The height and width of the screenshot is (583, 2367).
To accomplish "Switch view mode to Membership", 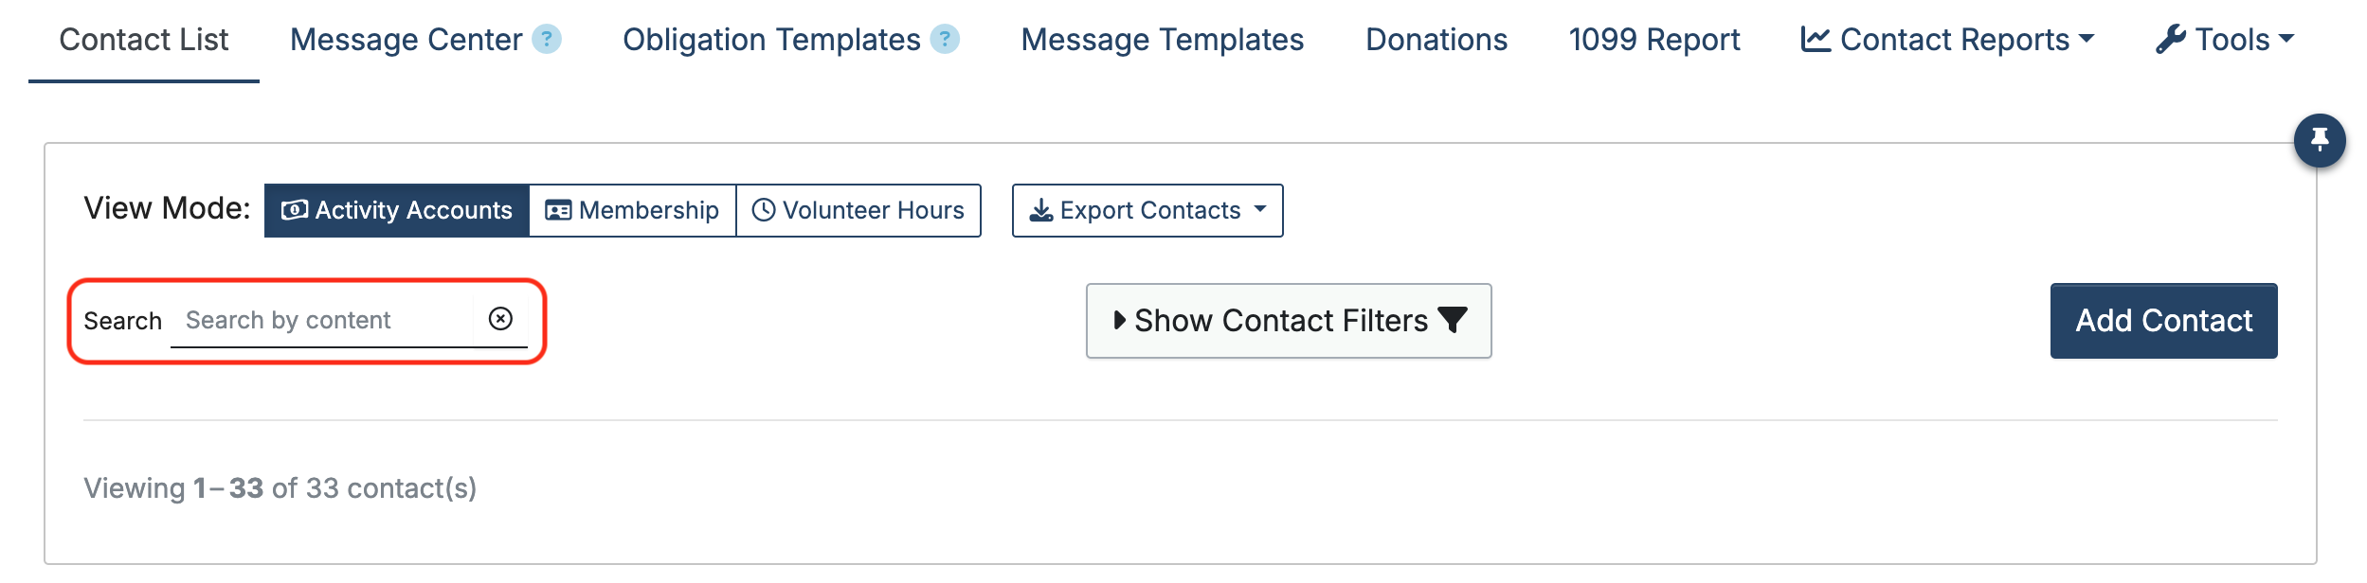I will [x=632, y=210].
